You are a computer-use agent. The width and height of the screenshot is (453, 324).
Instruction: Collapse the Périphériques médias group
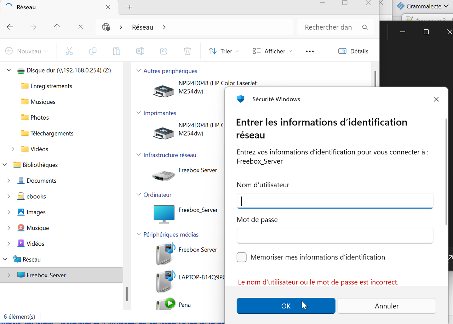139,234
